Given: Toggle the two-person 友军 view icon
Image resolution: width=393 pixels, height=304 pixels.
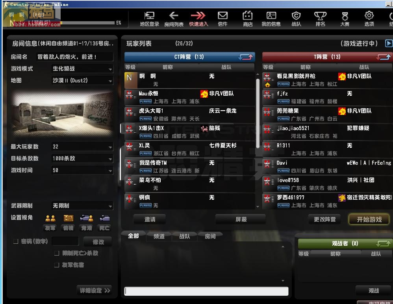Looking at the screenshot, I should pos(50,219).
